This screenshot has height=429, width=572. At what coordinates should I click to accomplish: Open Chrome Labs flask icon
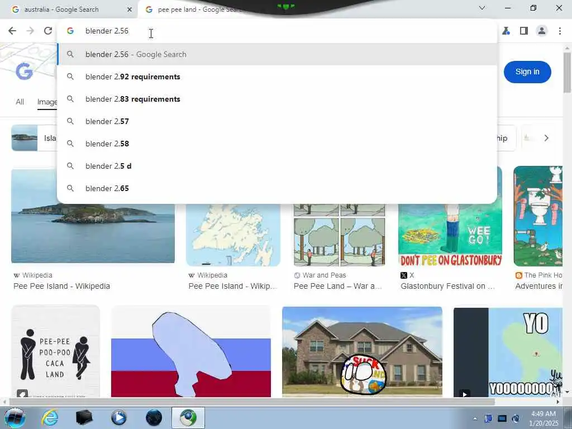pyautogui.click(x=506, y=31)
